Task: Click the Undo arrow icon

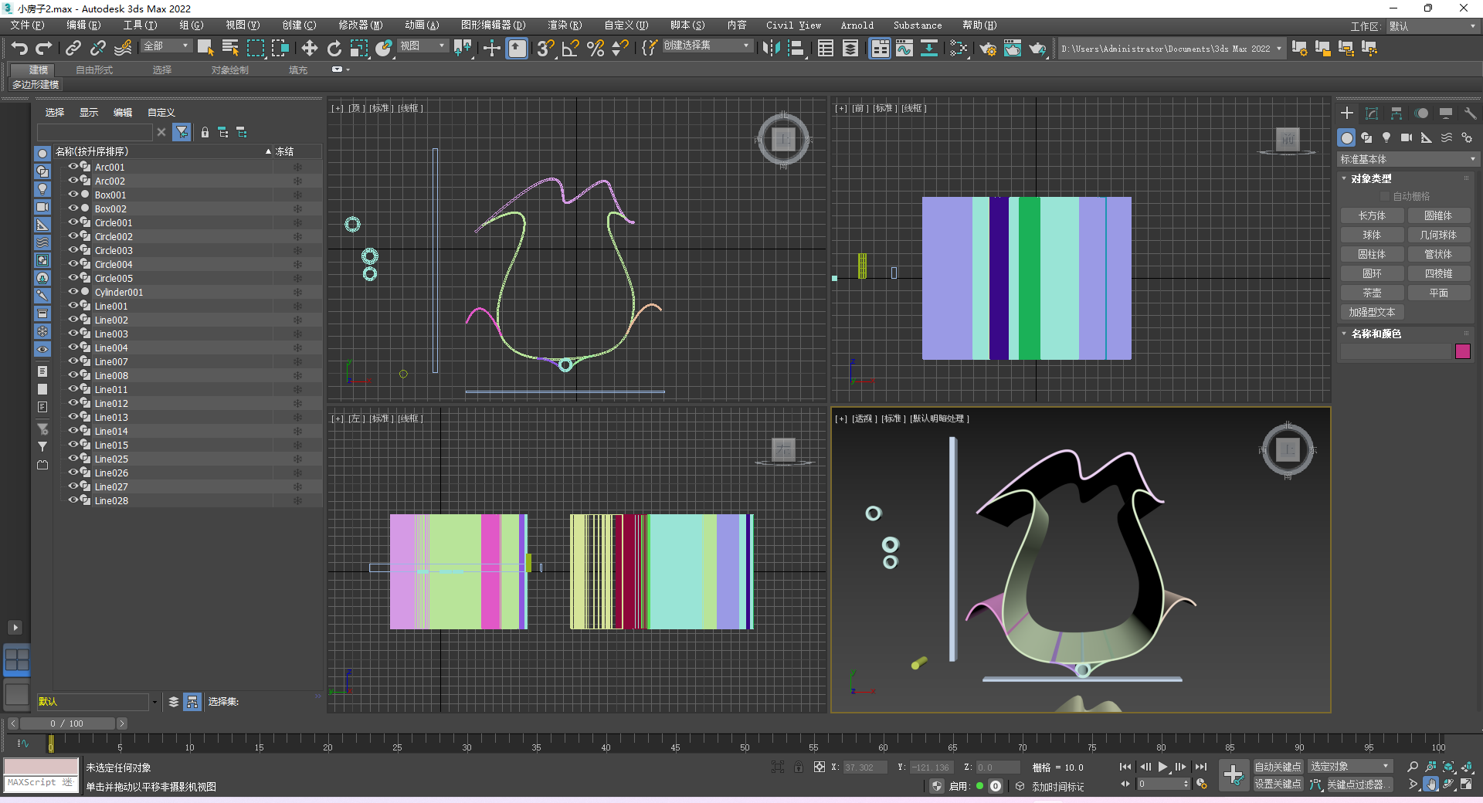Action: 19,49
